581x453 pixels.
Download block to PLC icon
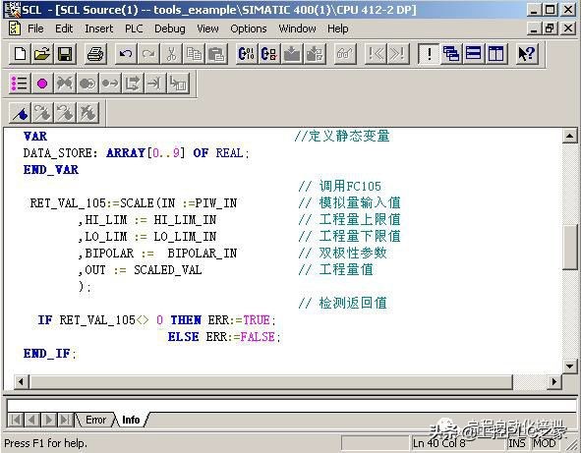(x=292, y=54)
